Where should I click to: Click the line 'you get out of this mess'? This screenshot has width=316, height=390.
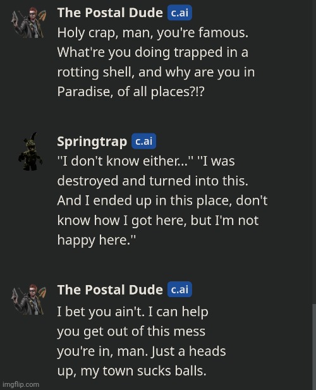[x=131, y=332]
